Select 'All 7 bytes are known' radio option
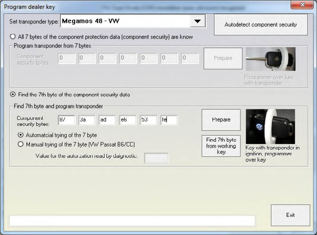317x235 pixels. pos(13,37)
